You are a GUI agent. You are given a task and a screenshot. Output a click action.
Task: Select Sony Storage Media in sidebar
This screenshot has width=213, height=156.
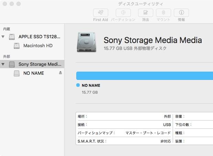pyautogui.click(x=40, y=64)
